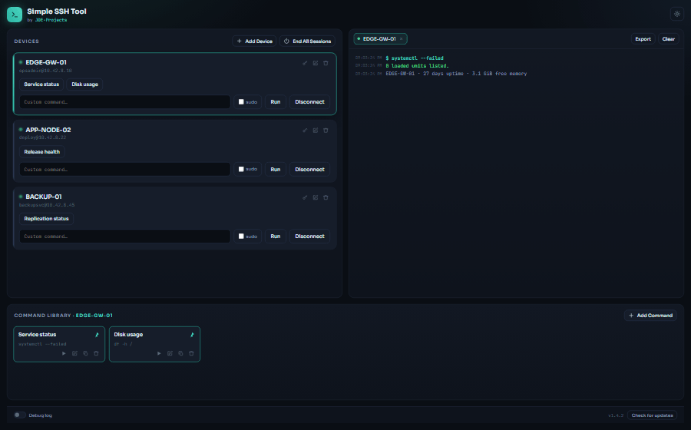Enable sudo for EDGE-GW-01 command
Screen dimensions: 691x430
241,102
